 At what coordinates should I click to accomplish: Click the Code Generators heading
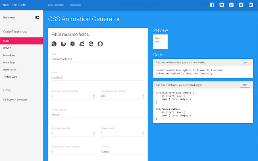(x=15, y=31)
